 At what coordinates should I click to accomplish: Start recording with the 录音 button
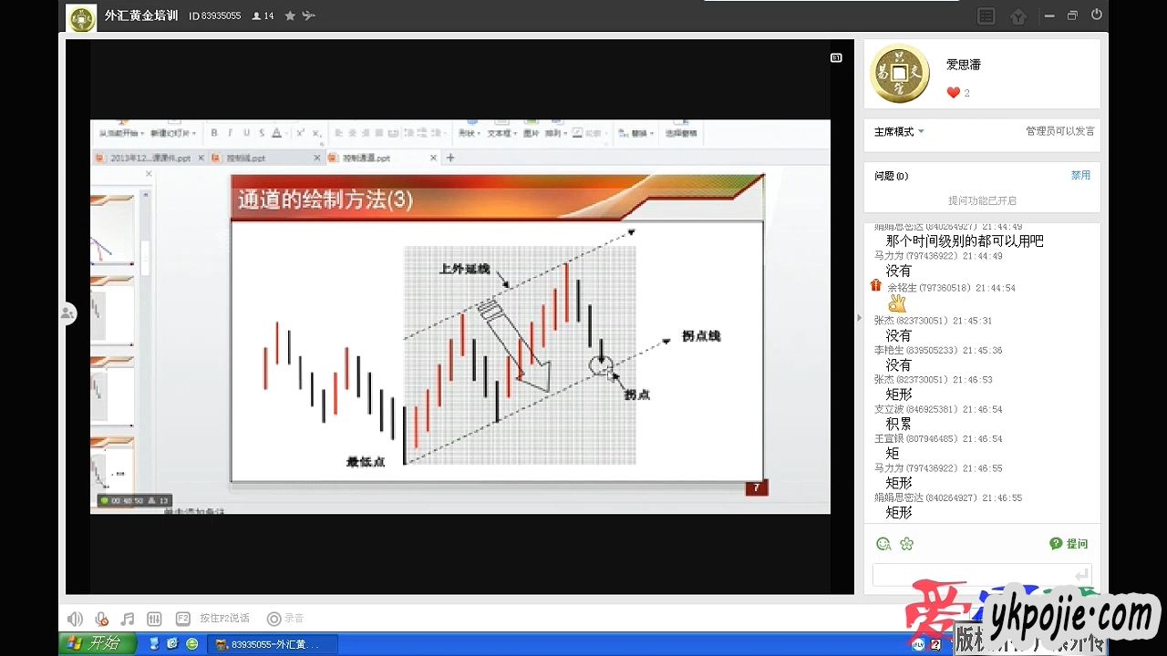tap(284, 619)
